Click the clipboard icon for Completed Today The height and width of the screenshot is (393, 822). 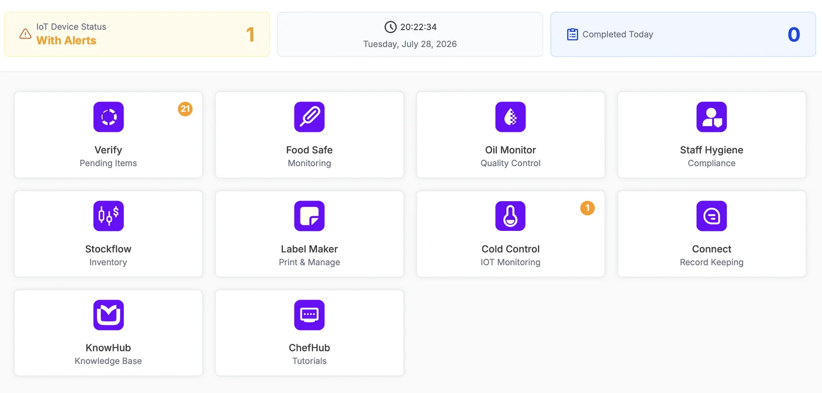[572, 34]
